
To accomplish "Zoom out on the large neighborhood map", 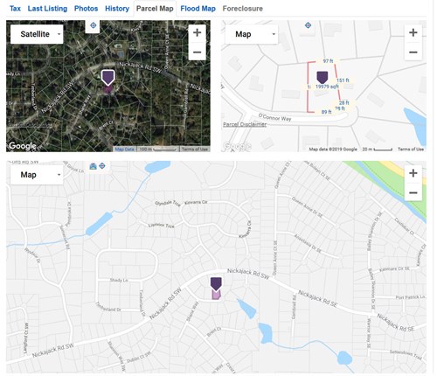I will (413, 193).
